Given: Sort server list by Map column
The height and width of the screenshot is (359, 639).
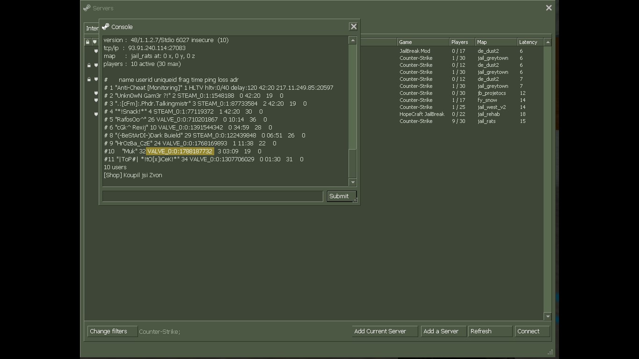Looking at the screenshot, I should pos(496,42).
